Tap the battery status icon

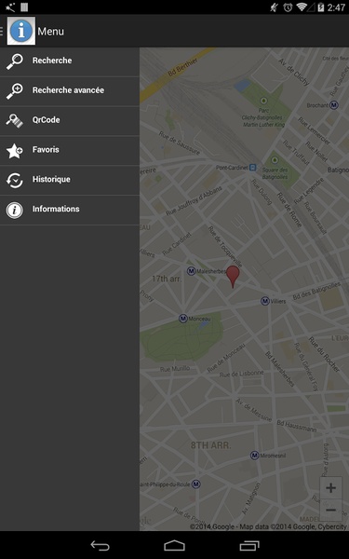(321, 7)
